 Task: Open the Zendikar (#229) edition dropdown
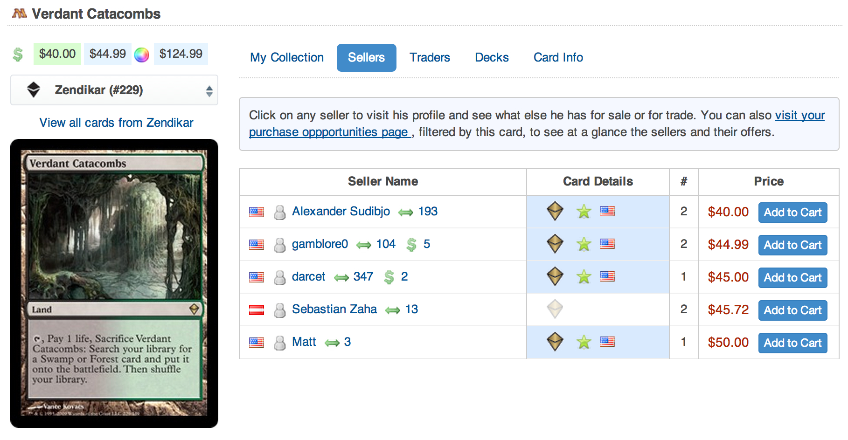[x=114, y=90]
